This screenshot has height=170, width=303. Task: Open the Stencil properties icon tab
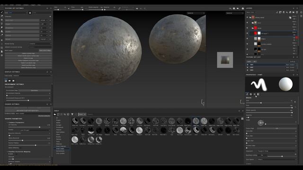click(255, 94)
